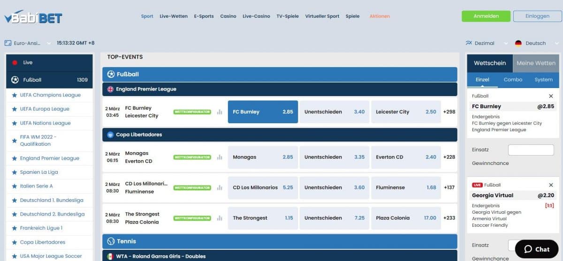Click the Einsatz field for FC Burnley
563x261 pixels.
click(531, 150)
